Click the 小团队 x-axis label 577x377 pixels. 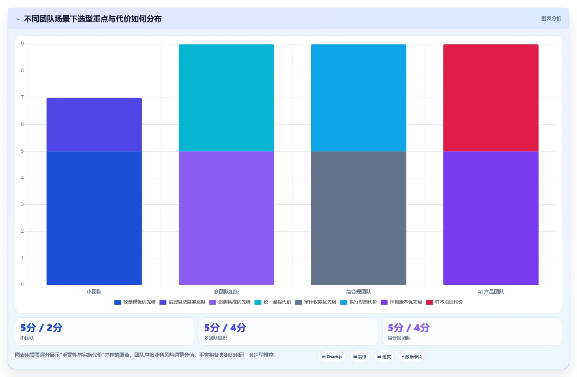94,292
